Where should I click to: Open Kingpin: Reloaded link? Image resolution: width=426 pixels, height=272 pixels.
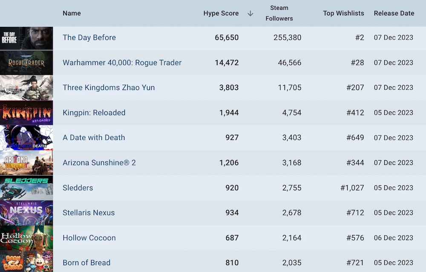(x=94, y=113)
